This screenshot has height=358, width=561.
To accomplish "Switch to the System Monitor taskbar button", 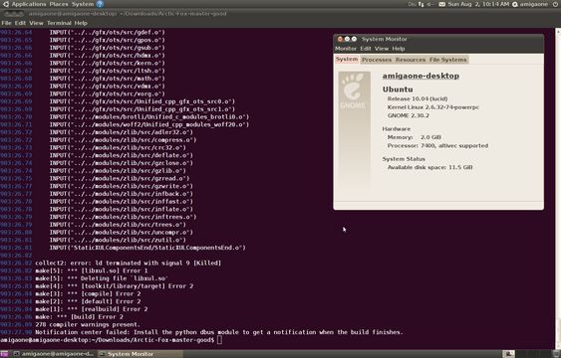I will [140, 354].
